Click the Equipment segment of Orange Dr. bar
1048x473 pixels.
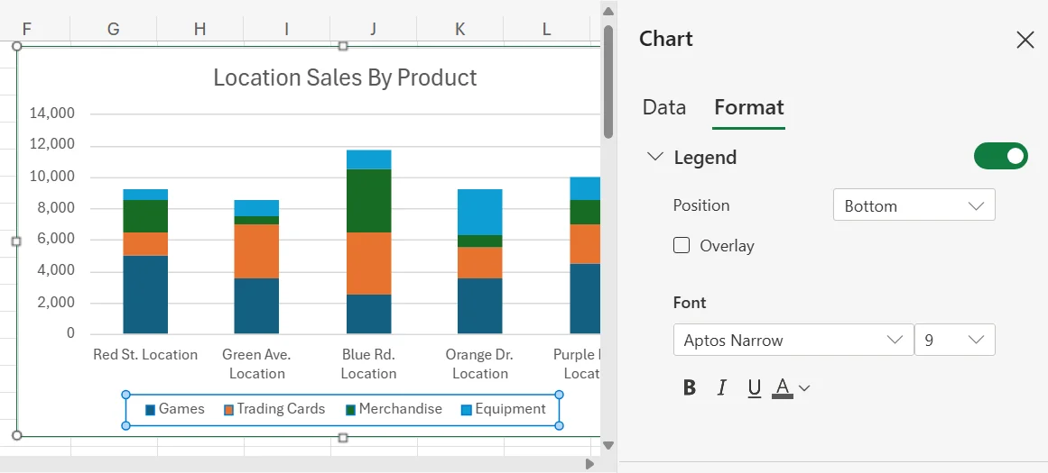479,212
